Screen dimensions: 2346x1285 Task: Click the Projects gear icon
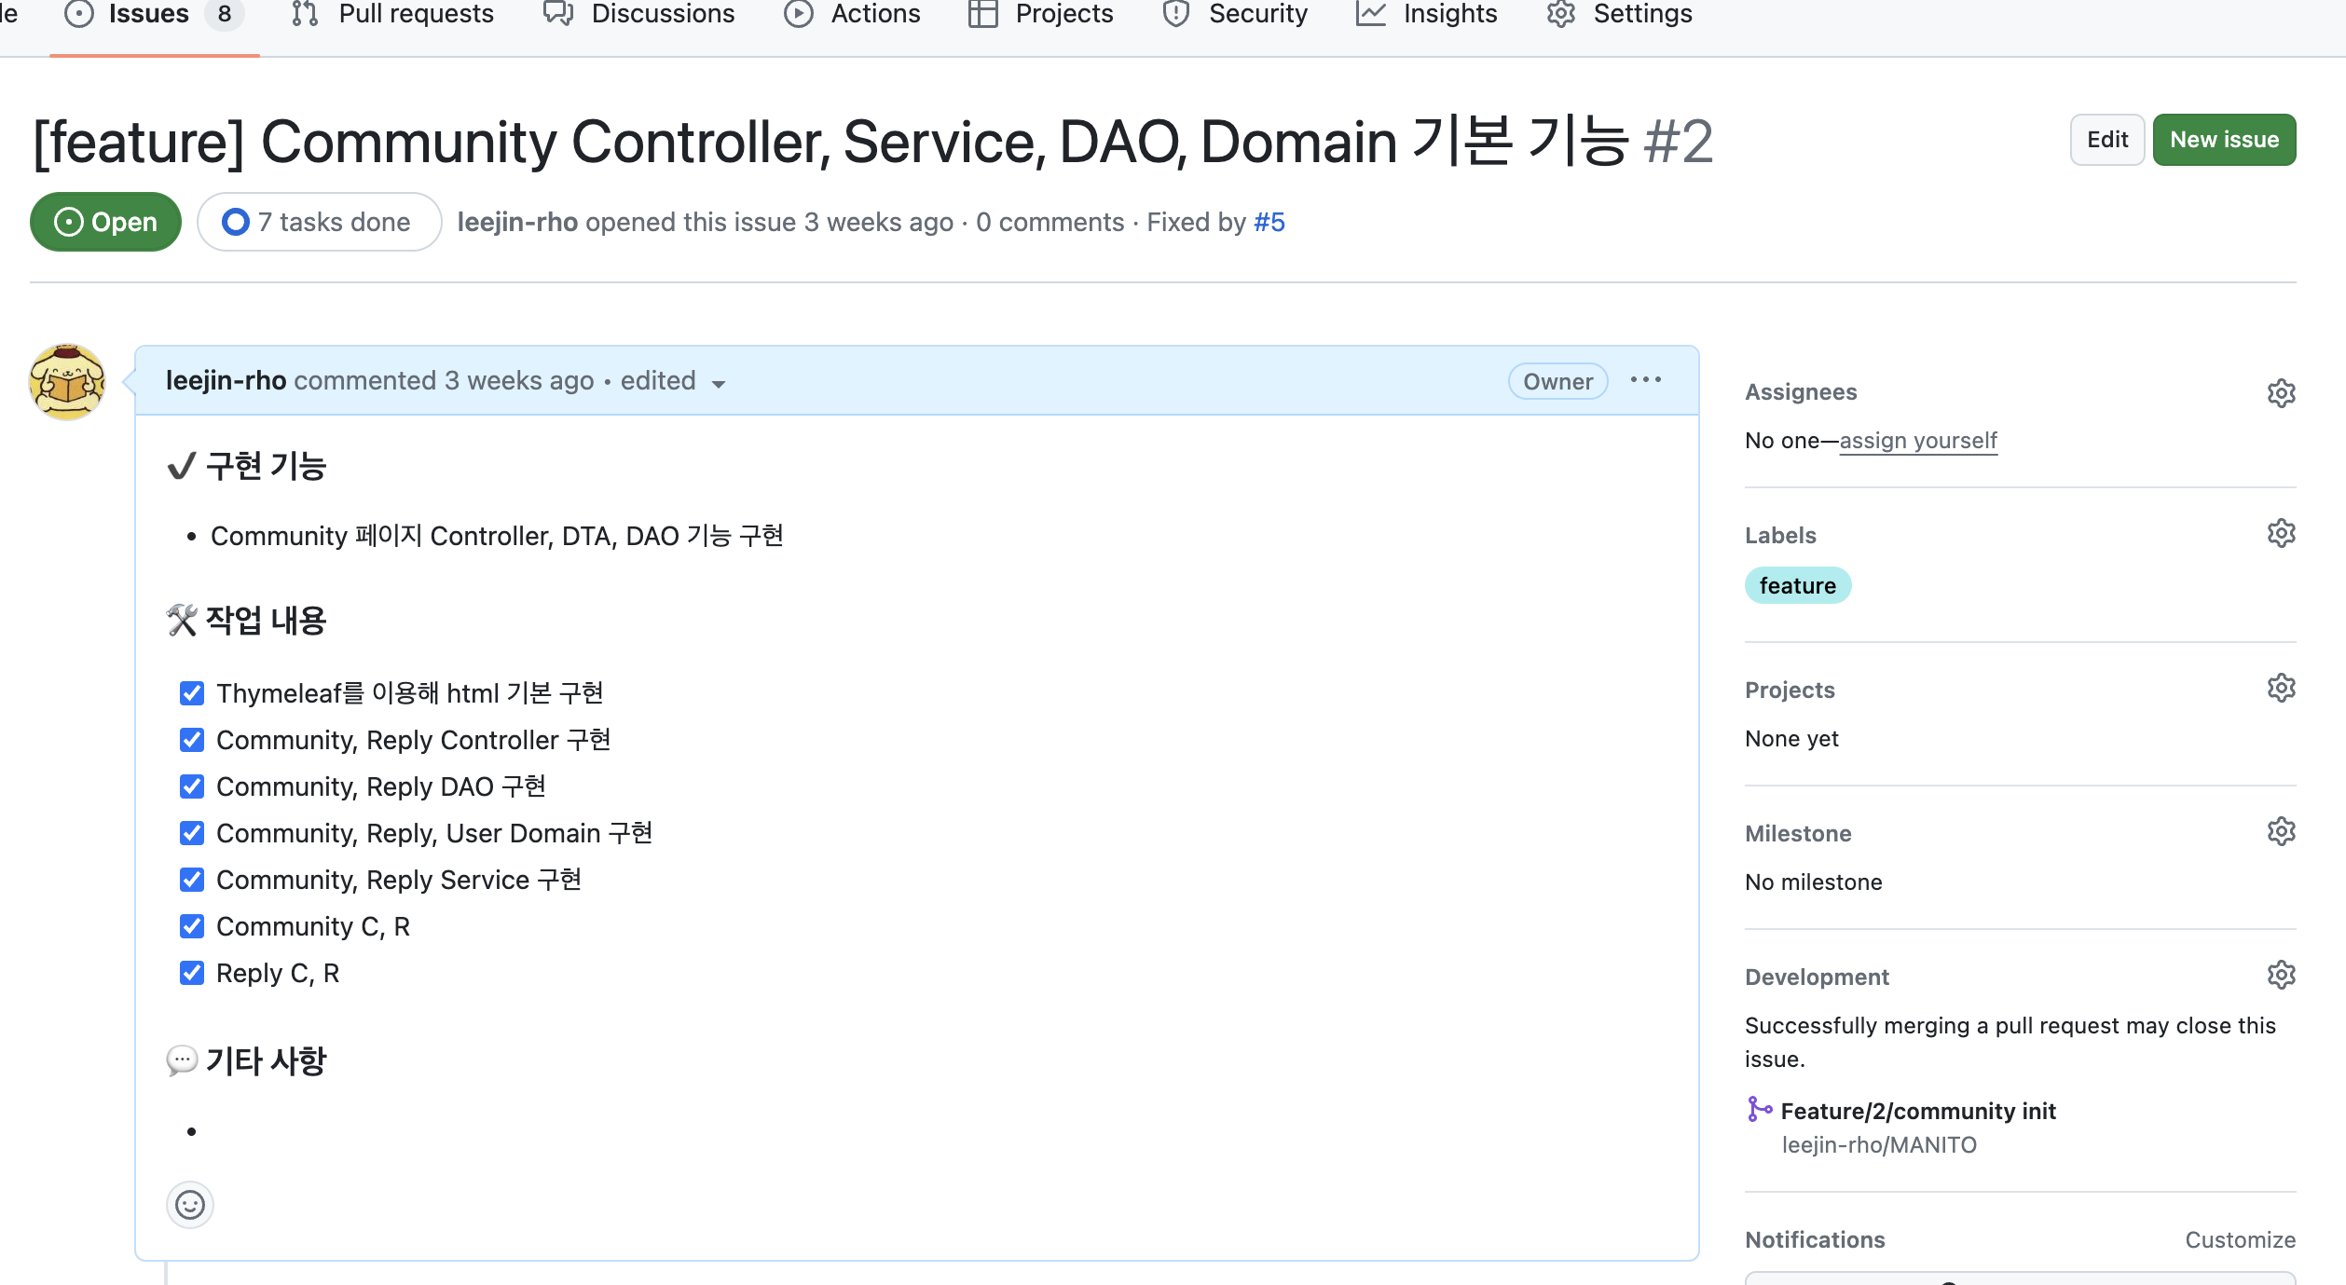tap(2280, 689)
